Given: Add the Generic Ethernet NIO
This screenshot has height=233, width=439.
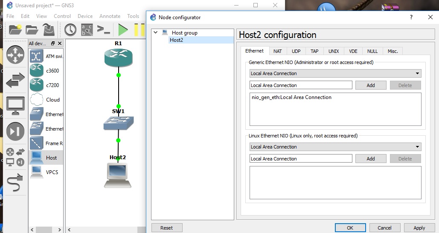Looking at the screenshot, I should [x=371, y=85].
